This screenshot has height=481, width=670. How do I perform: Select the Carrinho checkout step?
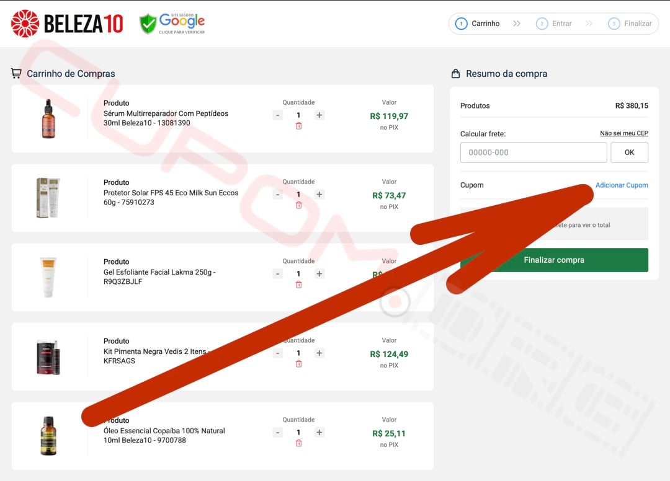[478, 24]
